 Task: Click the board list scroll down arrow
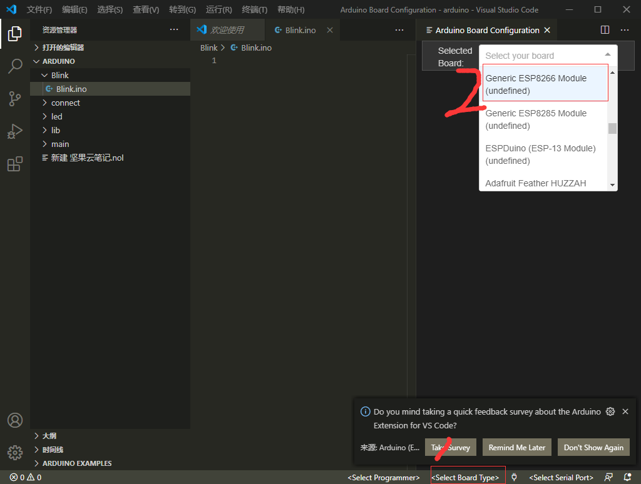(x=612, y=185)
